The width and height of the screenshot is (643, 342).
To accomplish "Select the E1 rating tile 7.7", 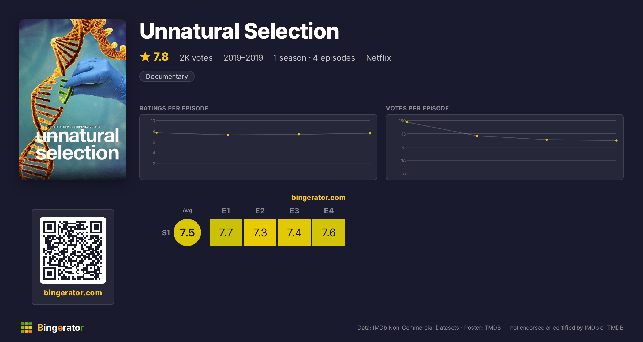I will pos(226,232).
